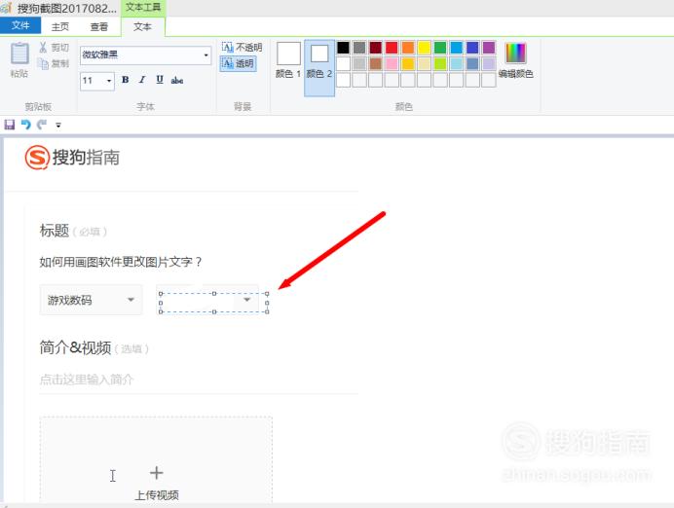Image resolution: width=674 pixels, height=508 pixels.
Task: Redo the last undone action
Action: tap(42, 125)
